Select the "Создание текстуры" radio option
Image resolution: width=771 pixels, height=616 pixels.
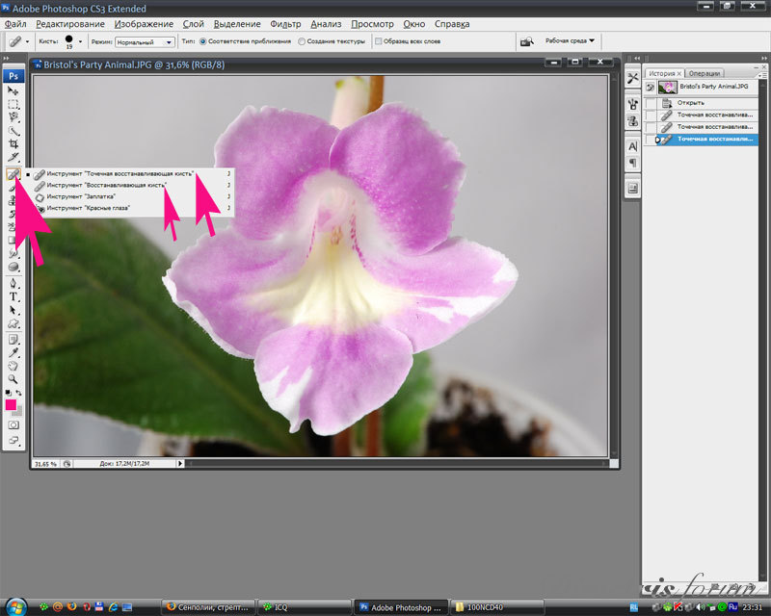click(x=302, y=42)
